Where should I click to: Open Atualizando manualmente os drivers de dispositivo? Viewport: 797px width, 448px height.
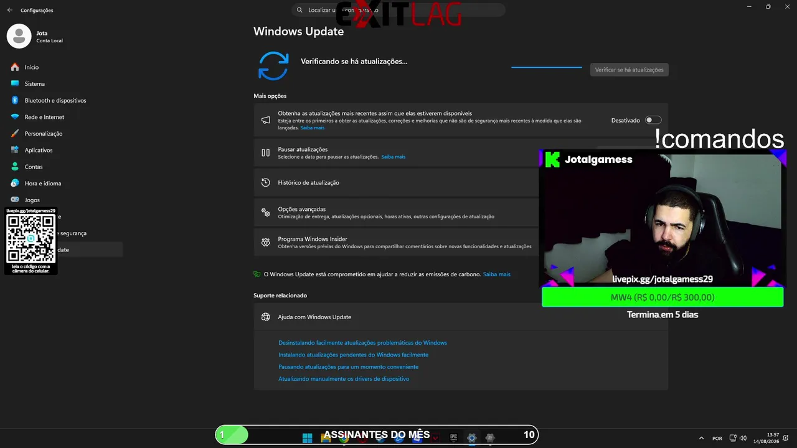(x=344, y=379)
